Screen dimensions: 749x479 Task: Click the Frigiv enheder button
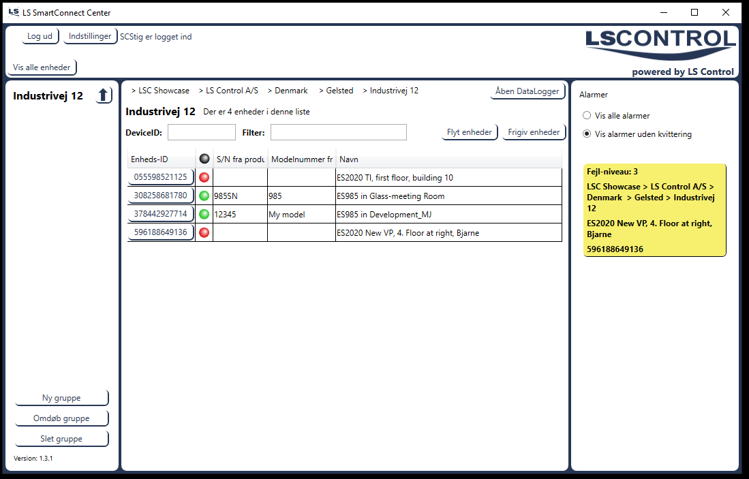point(534,132)
